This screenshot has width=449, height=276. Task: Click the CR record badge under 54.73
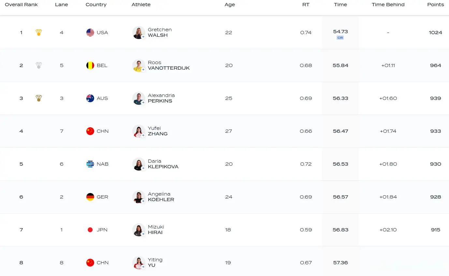pyautogui.click(x=340, y=38)
